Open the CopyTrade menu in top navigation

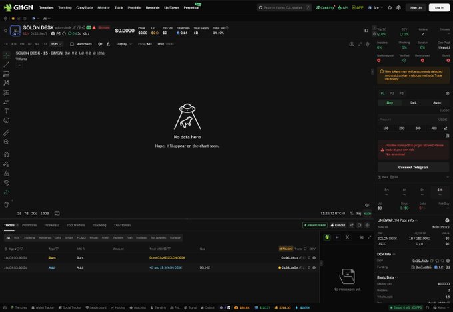pos(85,8)
